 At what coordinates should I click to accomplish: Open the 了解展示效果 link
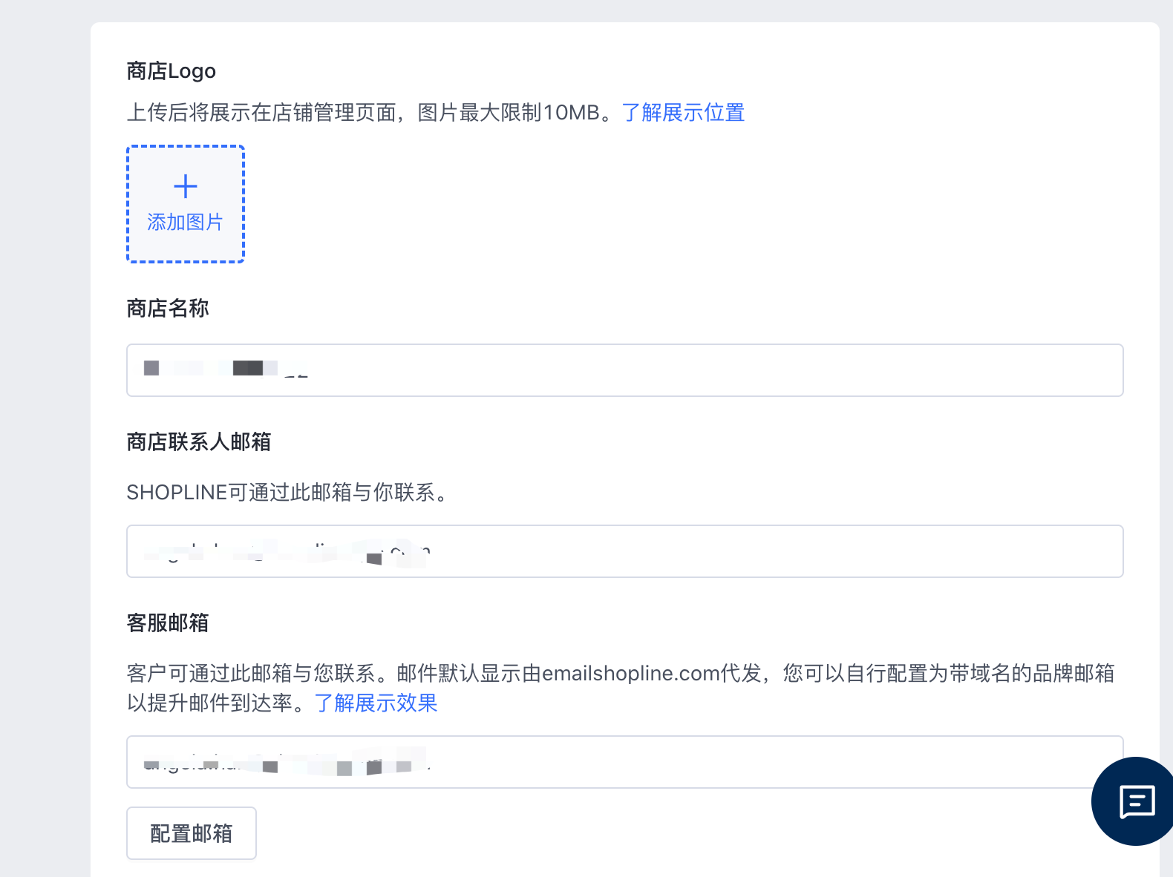click(376, 703)
